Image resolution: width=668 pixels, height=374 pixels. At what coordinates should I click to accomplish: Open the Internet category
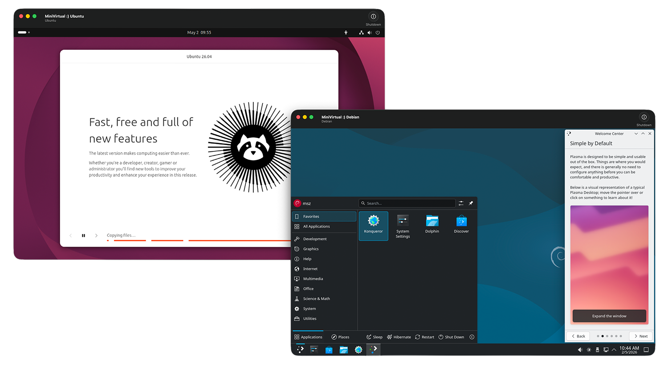coord(324,269)
